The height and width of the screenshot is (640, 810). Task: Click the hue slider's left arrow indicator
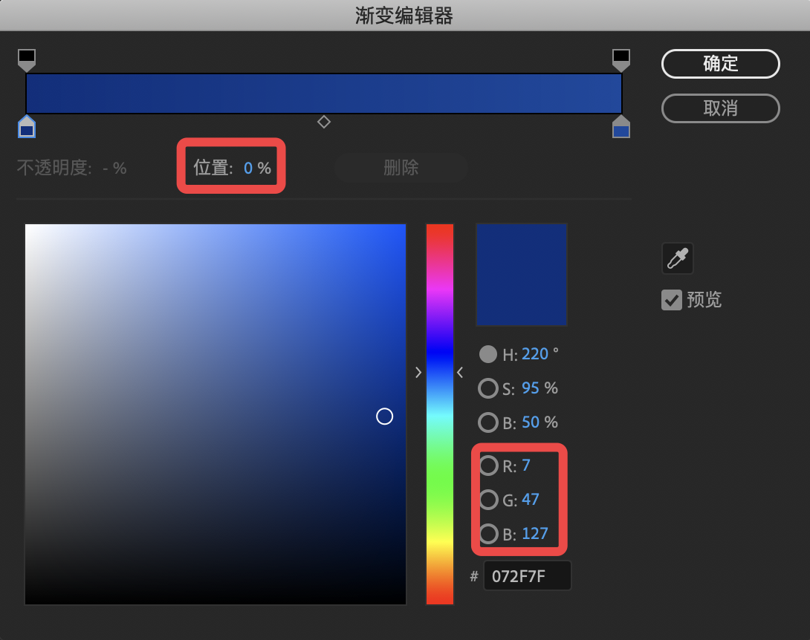418,373
